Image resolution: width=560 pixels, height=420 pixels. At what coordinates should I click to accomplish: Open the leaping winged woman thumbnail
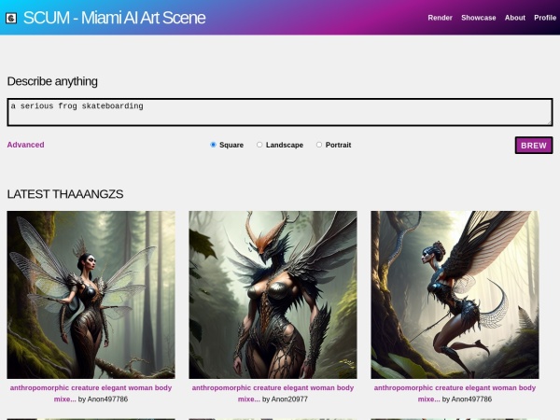tap(455, 295)
